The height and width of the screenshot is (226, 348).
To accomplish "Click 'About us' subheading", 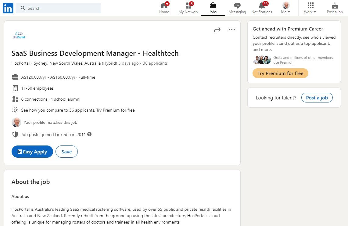I will [20, 196].
